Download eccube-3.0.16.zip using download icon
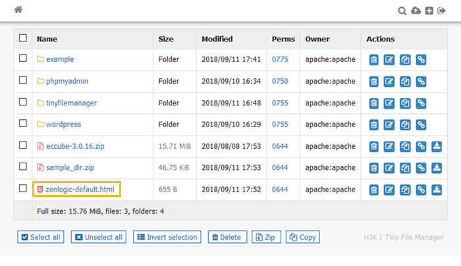 tap(437, 147)
